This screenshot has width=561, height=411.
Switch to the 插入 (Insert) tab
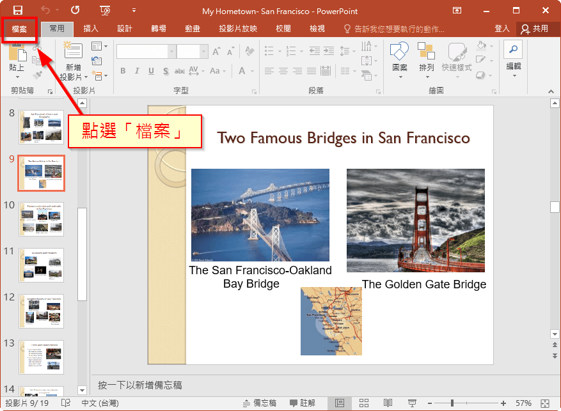point(91,29)
